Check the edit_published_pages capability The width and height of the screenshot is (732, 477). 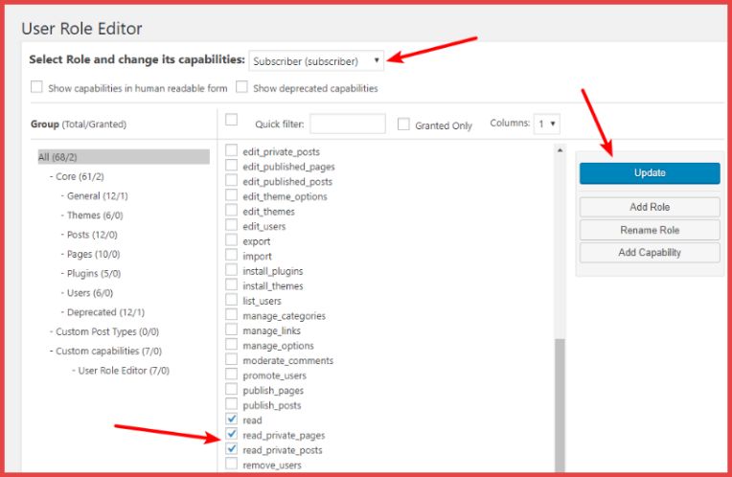coord(231,165)
